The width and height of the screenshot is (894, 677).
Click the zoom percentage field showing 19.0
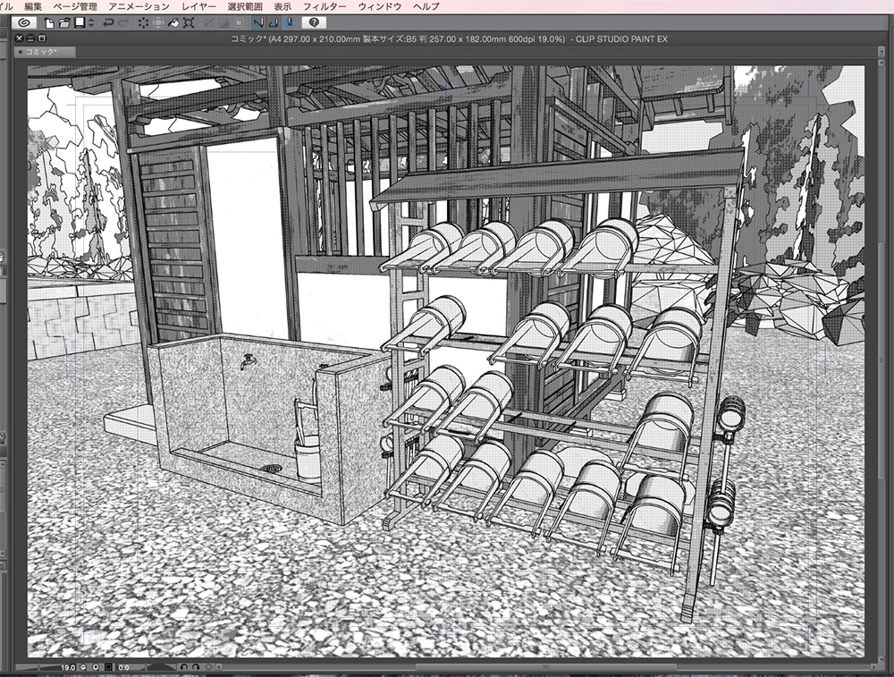pyautogui.click(x=70, y=665)
